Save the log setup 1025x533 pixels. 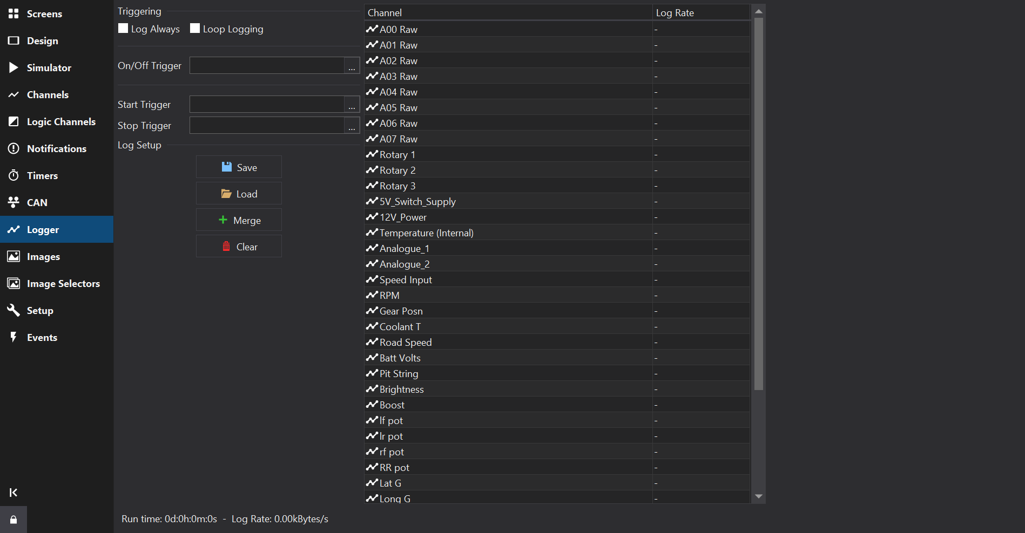(x=239, y=167)
